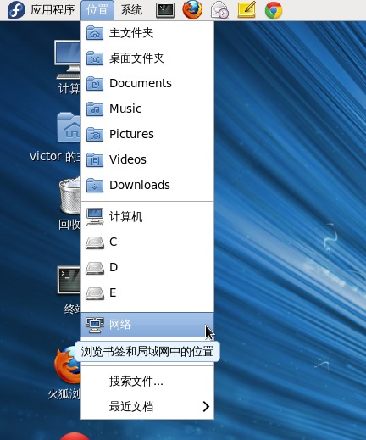Launch the yellow notes editor icon
366x440 pixels.
click(x=247, y=9)
